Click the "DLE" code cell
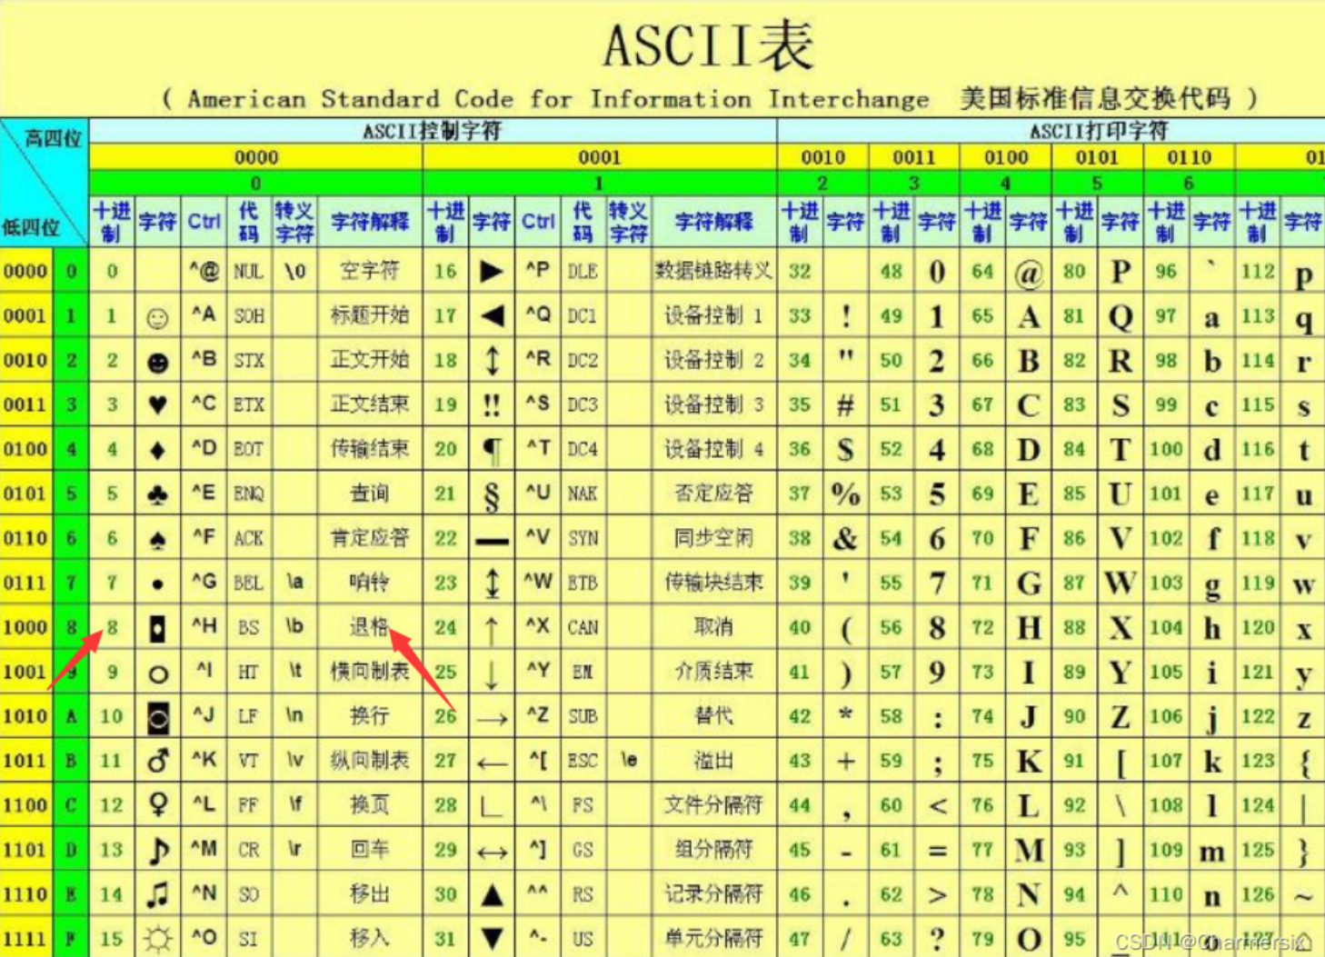The width and height of the screenshot is (1325, 957). (583, 271)
